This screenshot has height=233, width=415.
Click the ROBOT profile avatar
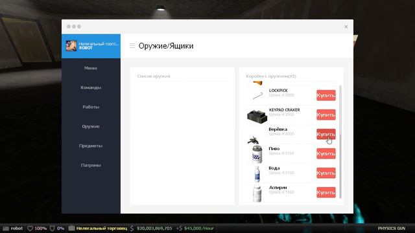(x=71, y=46)
